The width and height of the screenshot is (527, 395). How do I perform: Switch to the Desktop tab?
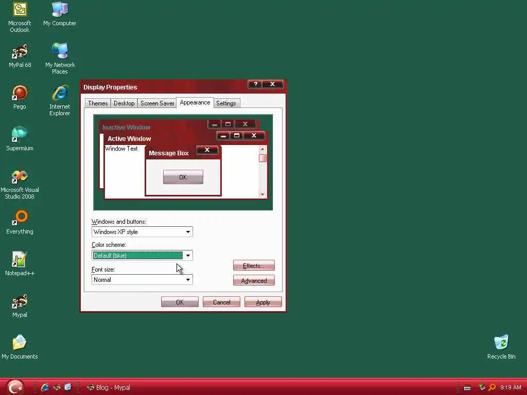click(124, 103)
